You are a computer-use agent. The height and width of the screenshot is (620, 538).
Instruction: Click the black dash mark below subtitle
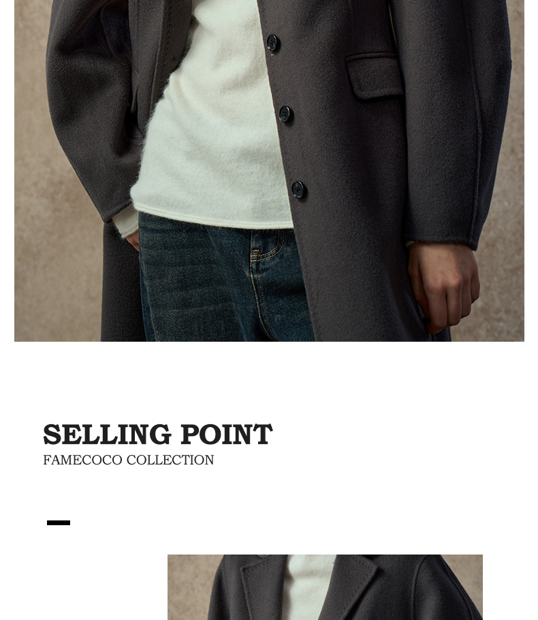coord(59,522)
